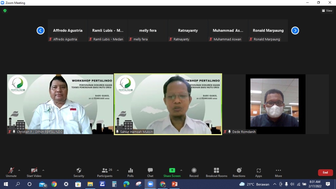Expand video options arrow beside Start Video

tap(43, 170)
